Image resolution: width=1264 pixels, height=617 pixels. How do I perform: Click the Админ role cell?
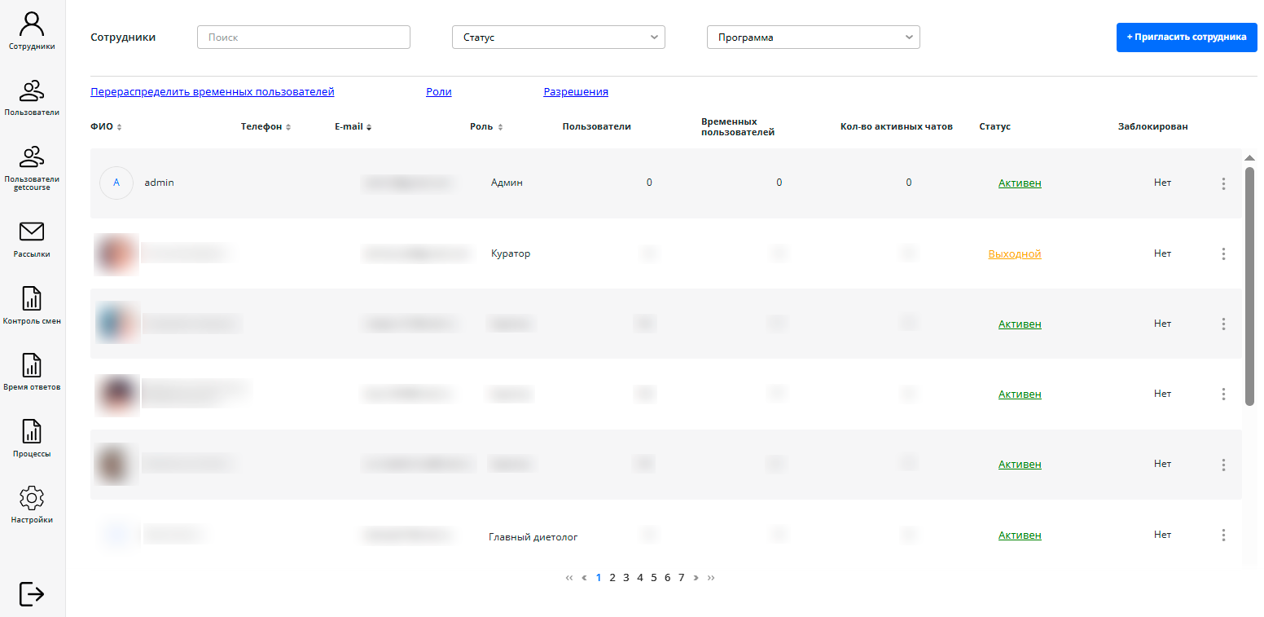pos(507,183)
